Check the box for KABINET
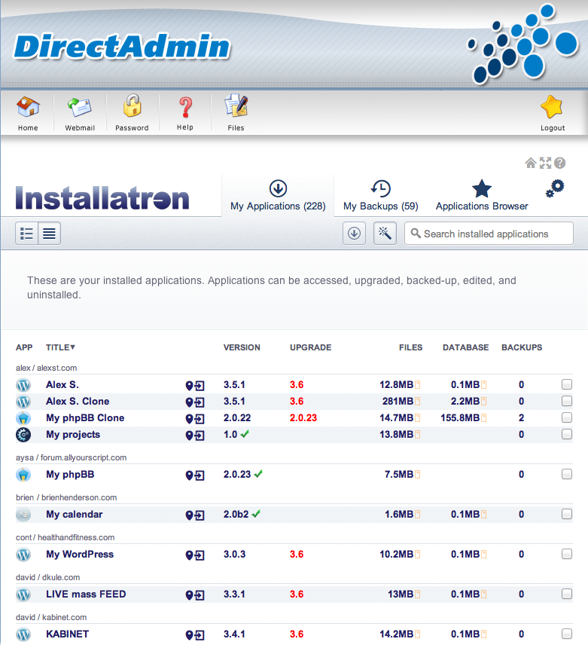This screenshot has width=588, height=645. point(567,634)
